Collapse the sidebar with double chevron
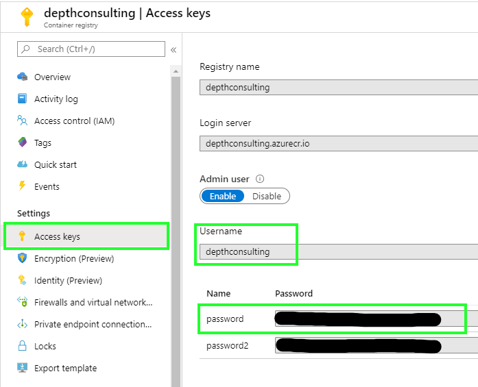 [x=174, y=49]
